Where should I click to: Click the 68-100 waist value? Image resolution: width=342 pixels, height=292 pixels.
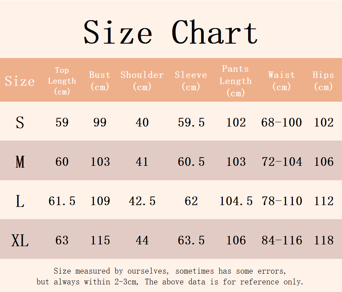(x=281, y=123)
